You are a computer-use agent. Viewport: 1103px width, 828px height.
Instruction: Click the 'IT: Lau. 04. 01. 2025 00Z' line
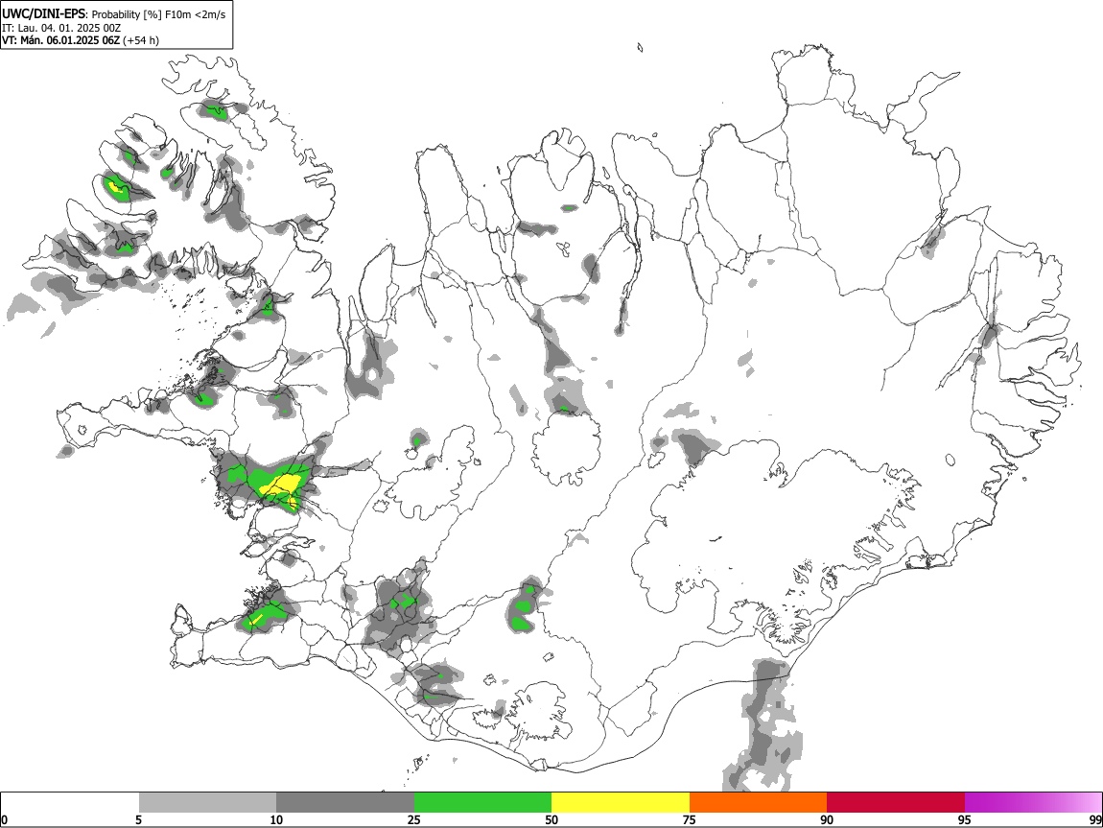click(62, 28)
